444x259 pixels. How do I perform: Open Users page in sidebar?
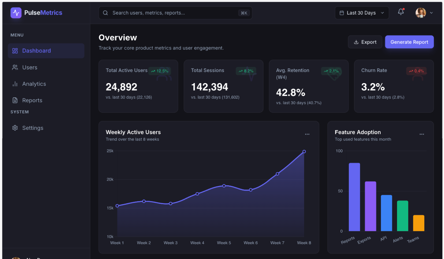tap(46, 67)
